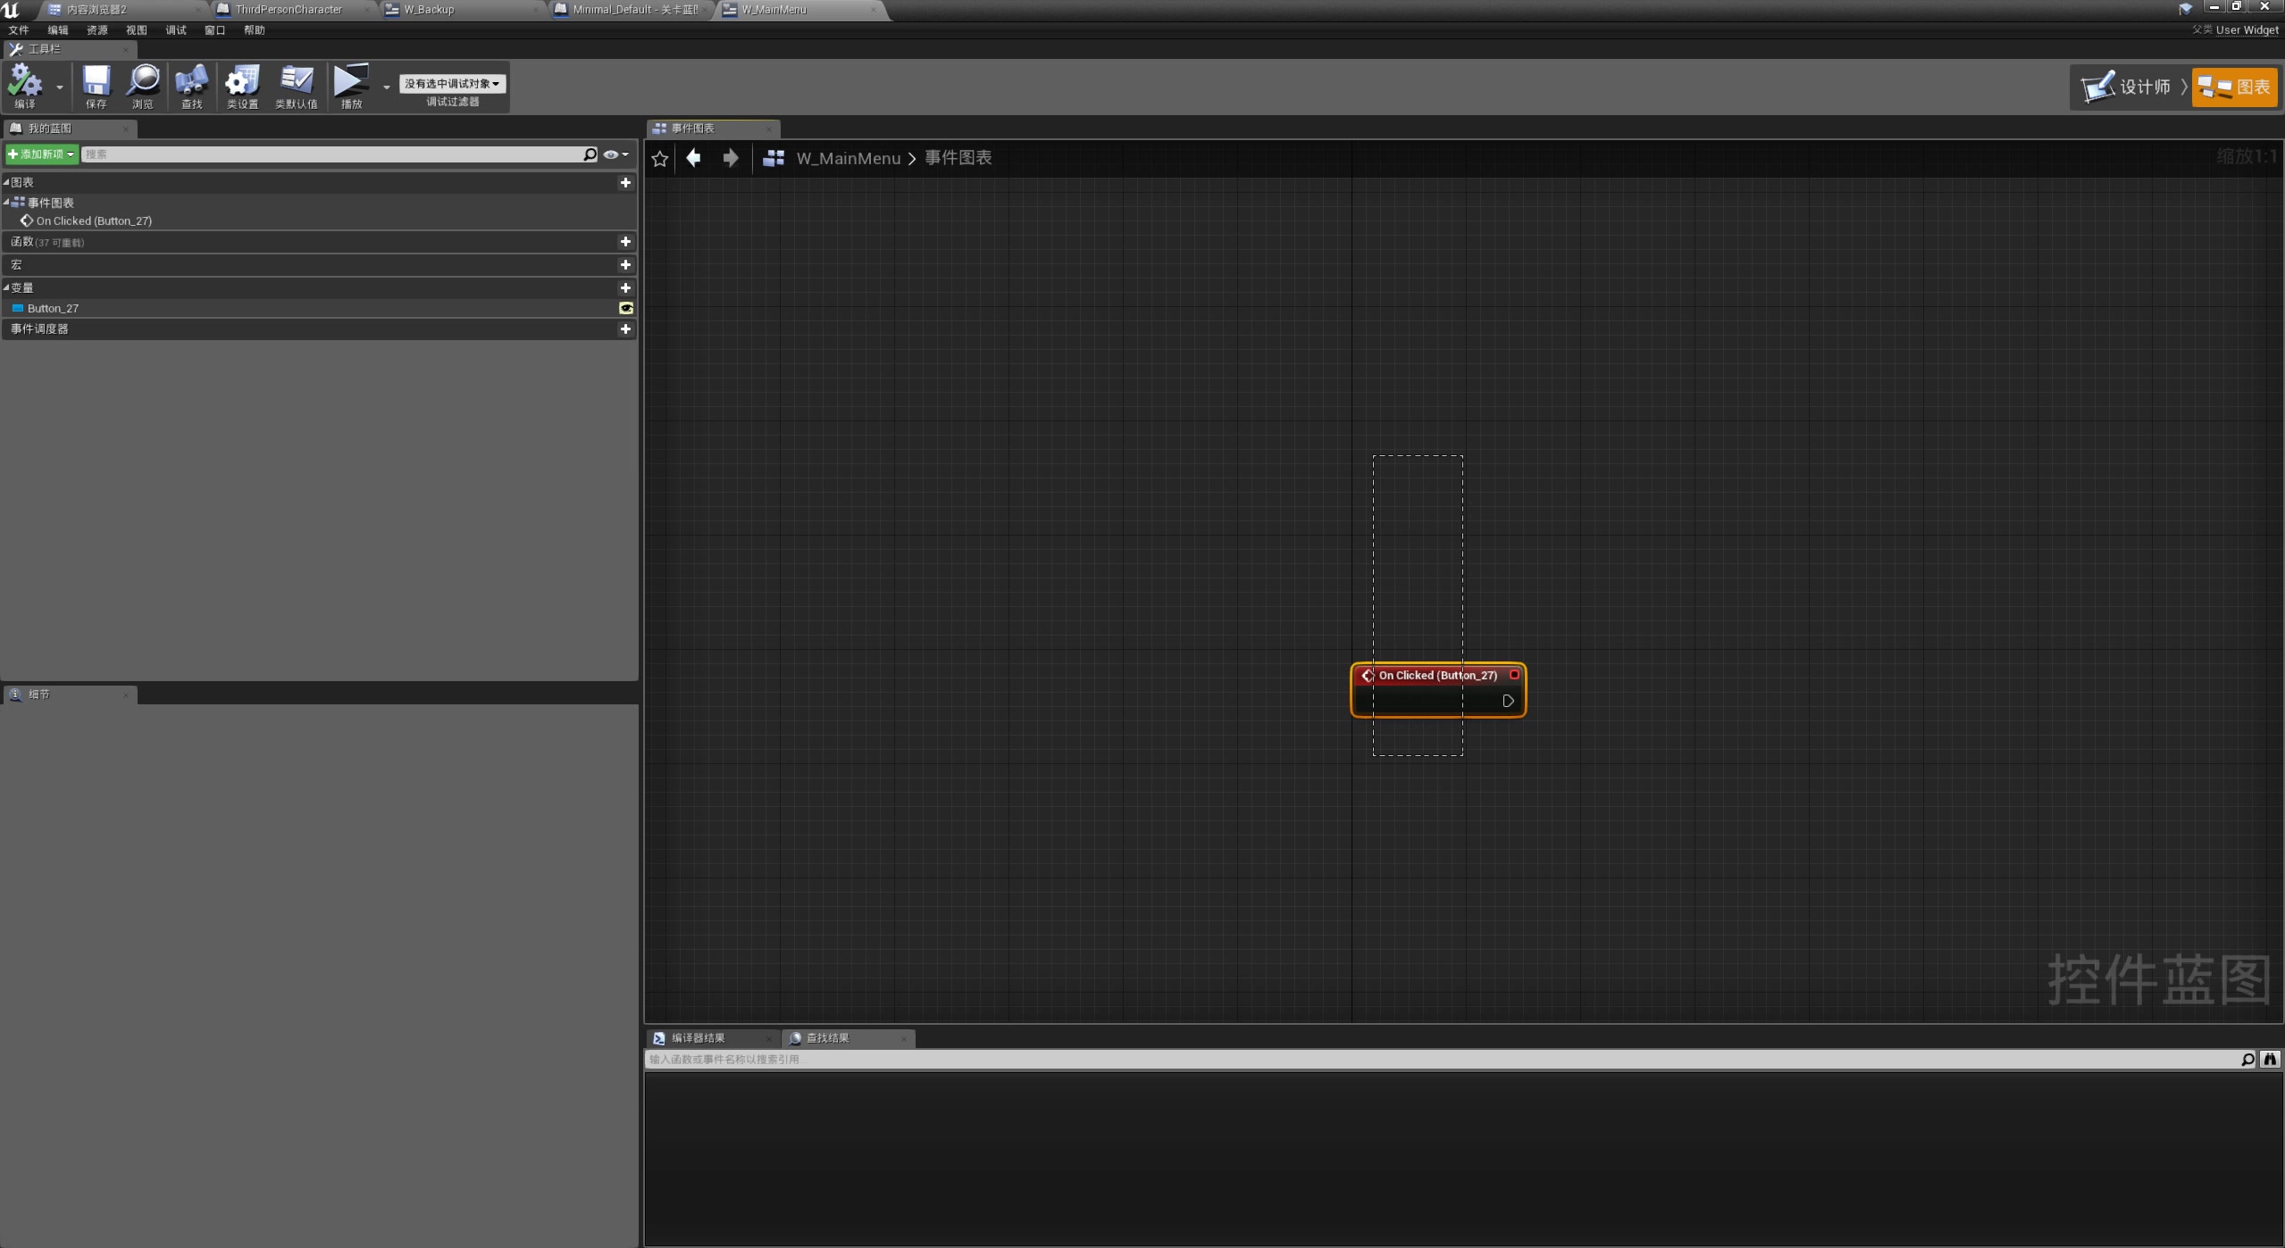Save the widget blueprint

[96, 87]
